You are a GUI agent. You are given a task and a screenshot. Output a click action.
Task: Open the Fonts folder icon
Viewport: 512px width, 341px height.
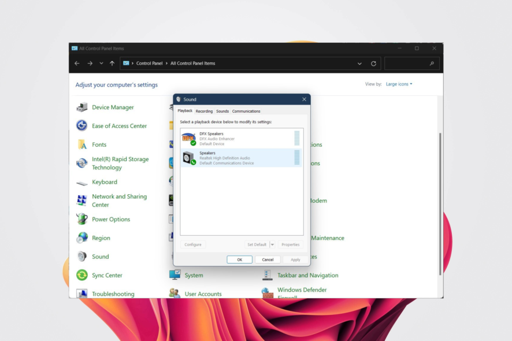click(82, 144)
